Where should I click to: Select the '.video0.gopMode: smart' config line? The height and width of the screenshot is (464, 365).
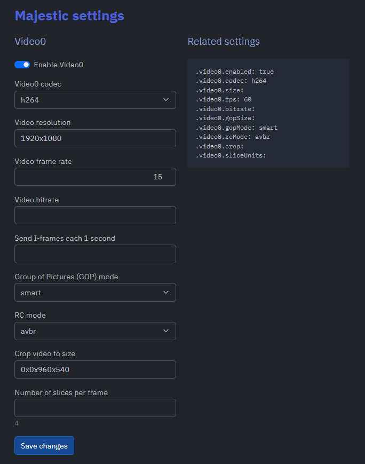pyautogui.click(x=236, y=128)
